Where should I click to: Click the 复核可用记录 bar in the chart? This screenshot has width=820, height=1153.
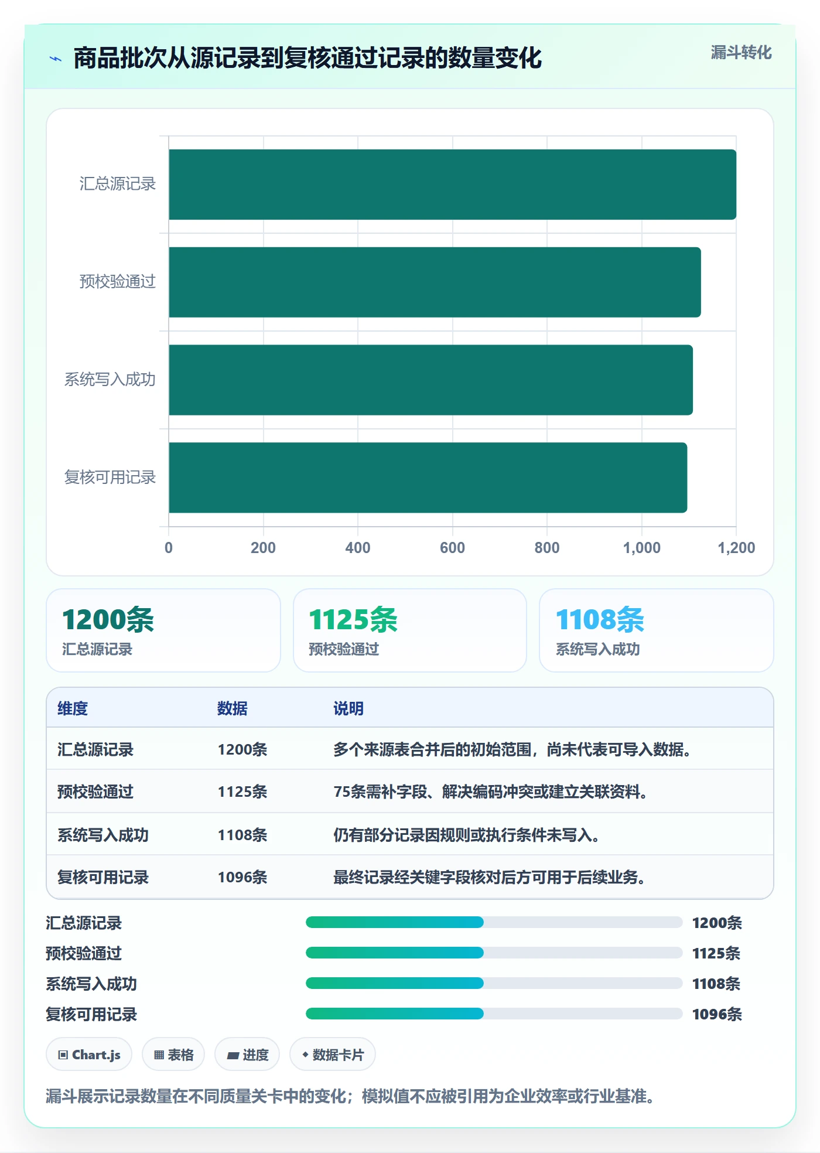point(428,477)
